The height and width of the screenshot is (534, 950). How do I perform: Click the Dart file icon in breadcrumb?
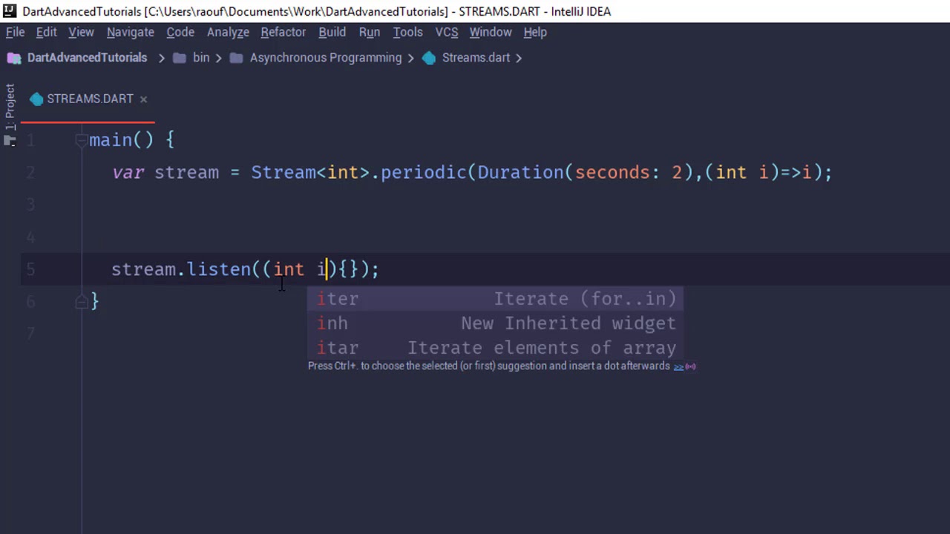(429, 58)
